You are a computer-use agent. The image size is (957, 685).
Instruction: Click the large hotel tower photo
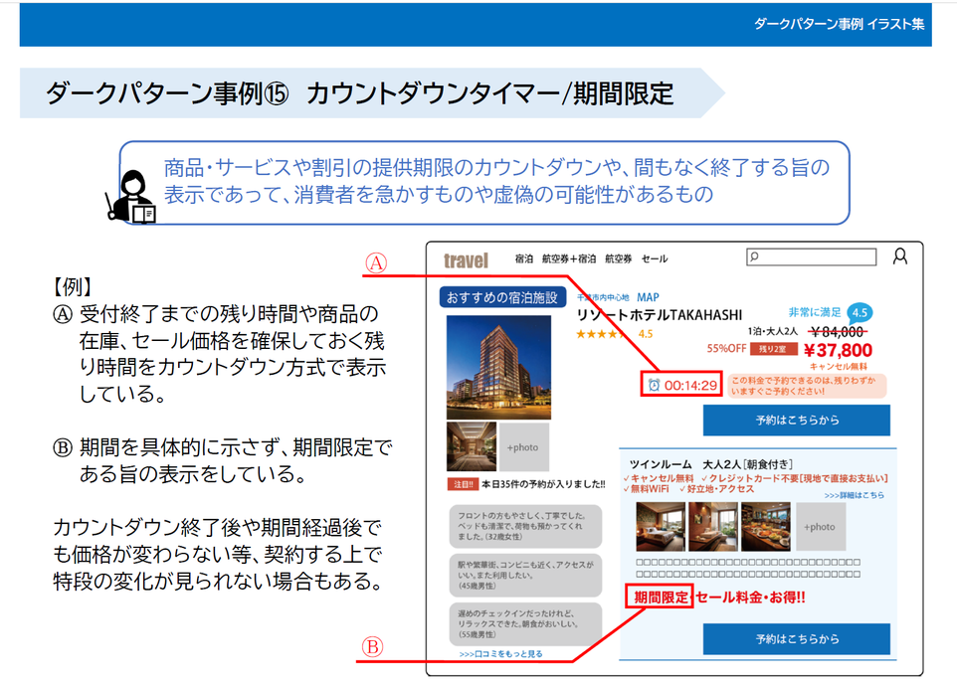coord(498,367)
